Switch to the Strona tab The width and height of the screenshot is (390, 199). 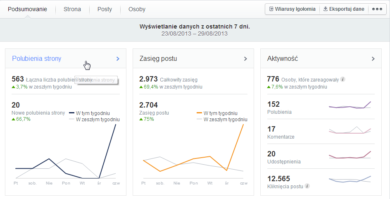pos(72,9)
